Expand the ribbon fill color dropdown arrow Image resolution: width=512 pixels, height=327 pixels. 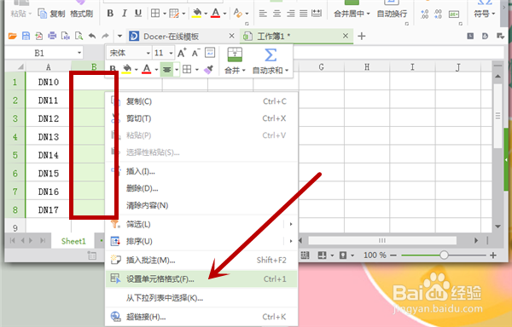(206, 14)
